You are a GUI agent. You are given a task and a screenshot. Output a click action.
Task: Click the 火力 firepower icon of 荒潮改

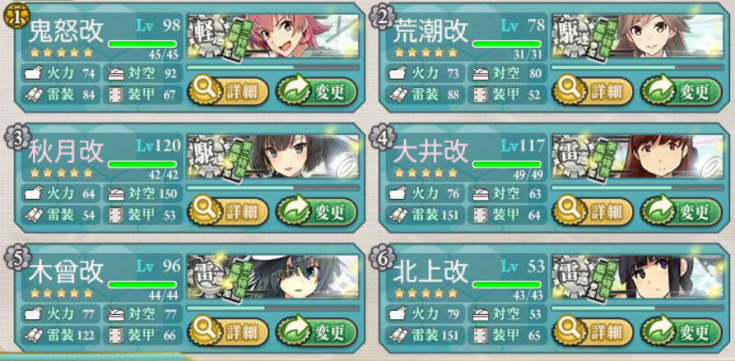point(397,73)
